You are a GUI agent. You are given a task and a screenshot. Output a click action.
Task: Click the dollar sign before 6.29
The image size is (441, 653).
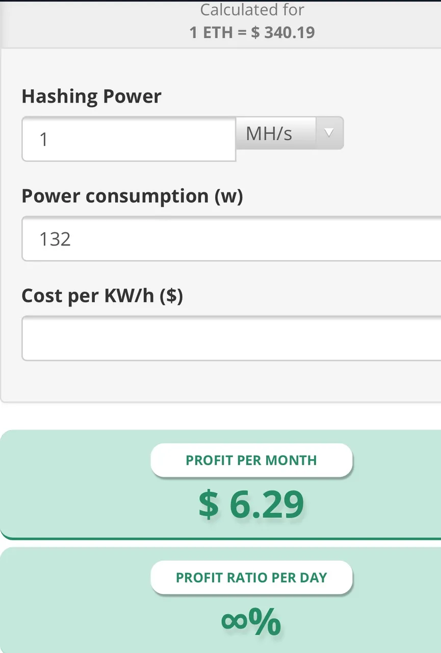[209, 505]
